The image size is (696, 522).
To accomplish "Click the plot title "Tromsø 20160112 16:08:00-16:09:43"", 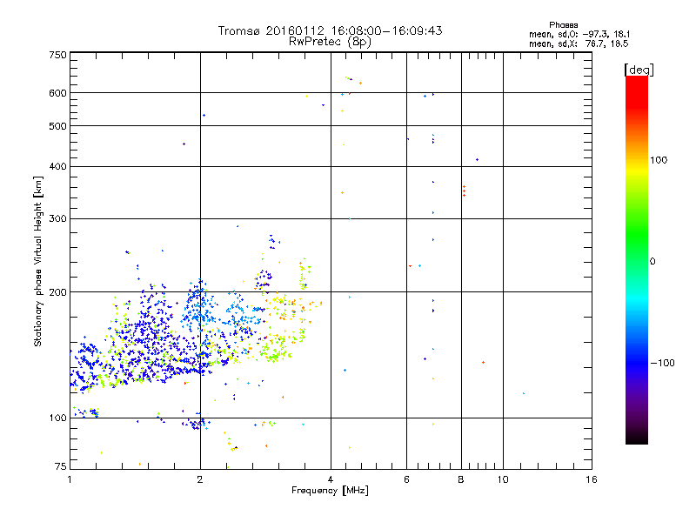I will click(330, 30).
